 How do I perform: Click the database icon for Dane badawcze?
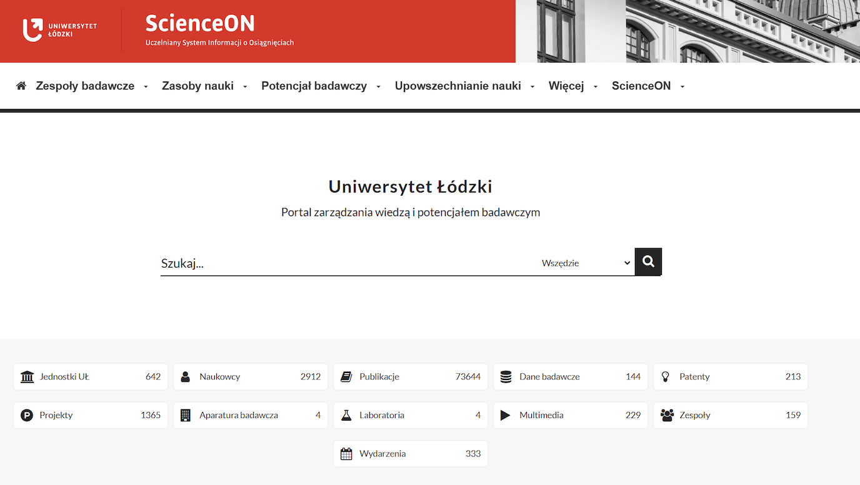point(506,377)
